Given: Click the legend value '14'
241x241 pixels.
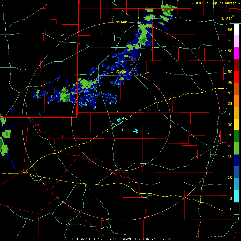Looking at the screenshot, I should coord(230,167).
